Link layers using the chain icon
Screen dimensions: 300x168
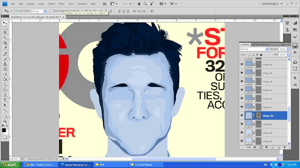(249, 147)
